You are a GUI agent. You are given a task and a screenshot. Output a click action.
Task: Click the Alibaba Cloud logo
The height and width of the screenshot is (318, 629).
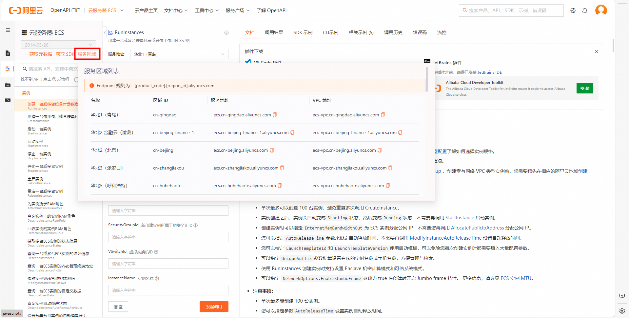[x=26, y=10]
